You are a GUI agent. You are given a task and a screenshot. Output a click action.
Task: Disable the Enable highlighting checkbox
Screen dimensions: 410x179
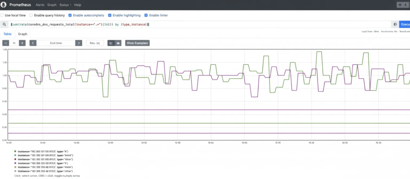pyautogui.click(x=110, y=15)
